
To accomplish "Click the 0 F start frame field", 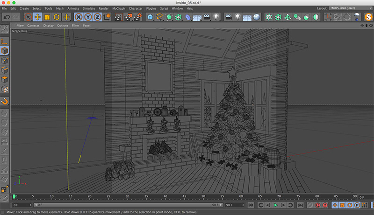I will (x=22, y=205).
